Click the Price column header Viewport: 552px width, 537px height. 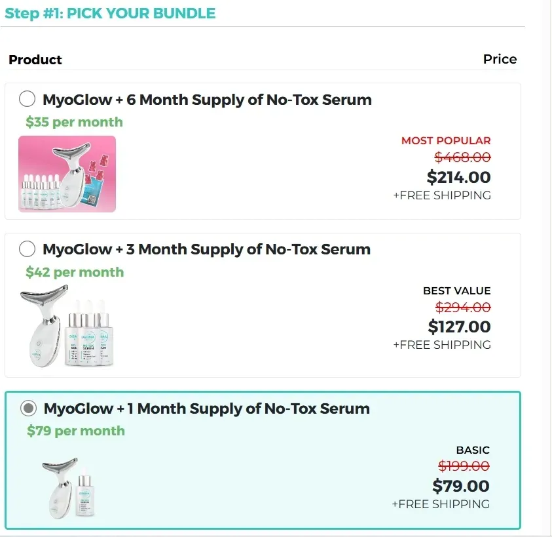coord(500,59)
